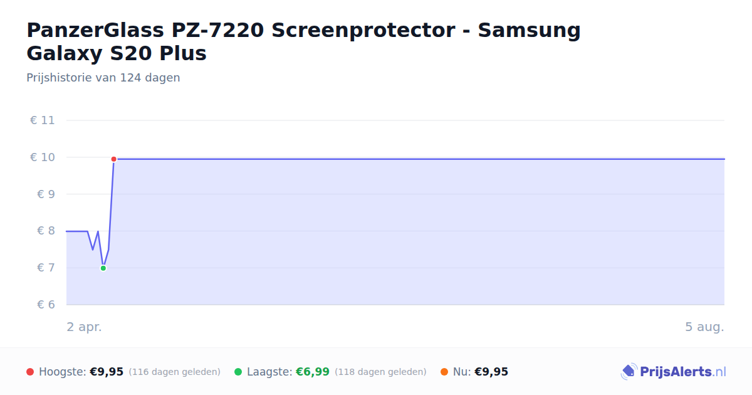This screenshot has height=395, width=752.
Task: Click the Prijshistorie van 124 dagen subtitle
Action: pos(103,78)
